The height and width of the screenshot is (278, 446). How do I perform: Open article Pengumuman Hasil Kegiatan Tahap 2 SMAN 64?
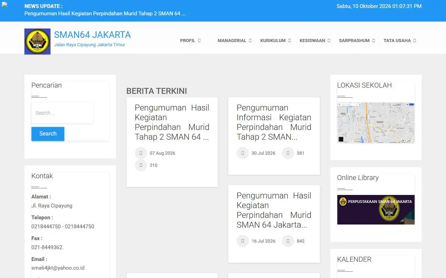coord(172,122)
